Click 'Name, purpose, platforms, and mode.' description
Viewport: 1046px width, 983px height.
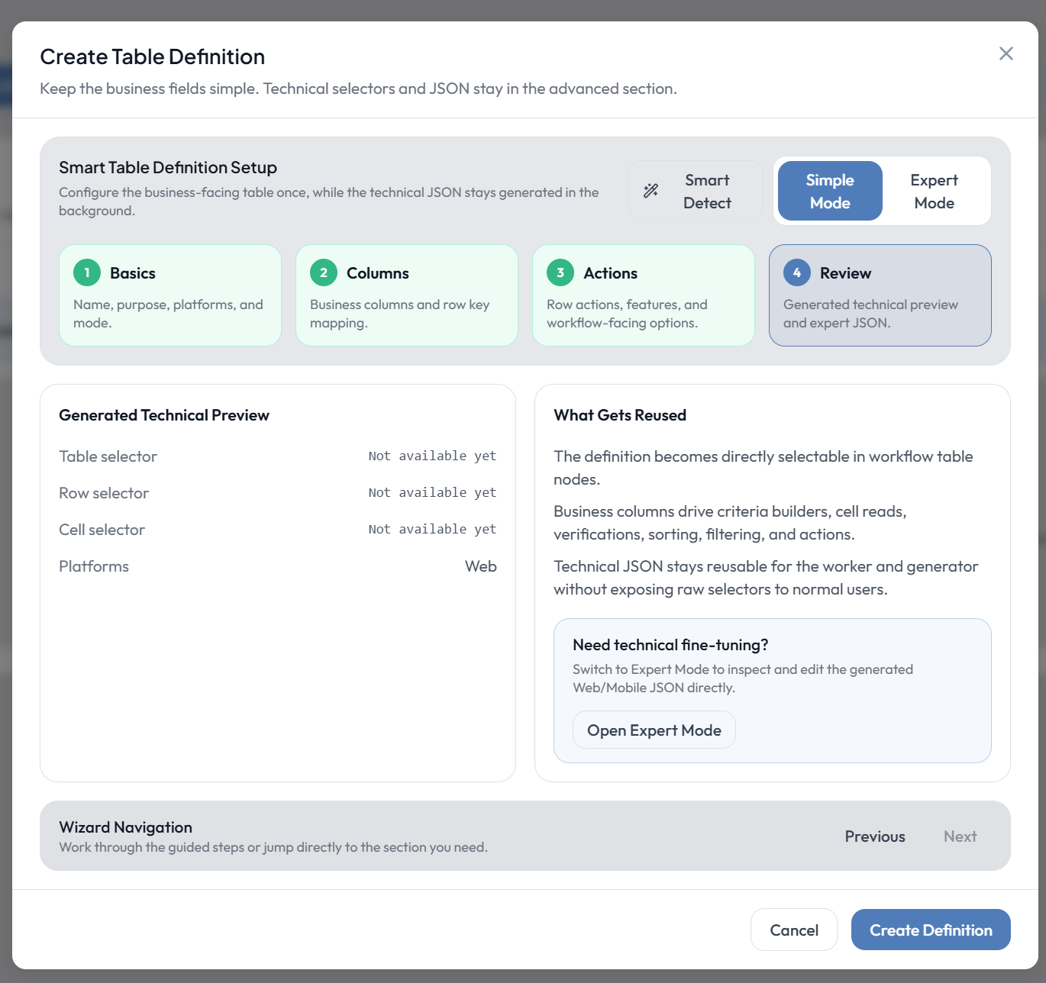click(x=168, y=314)
